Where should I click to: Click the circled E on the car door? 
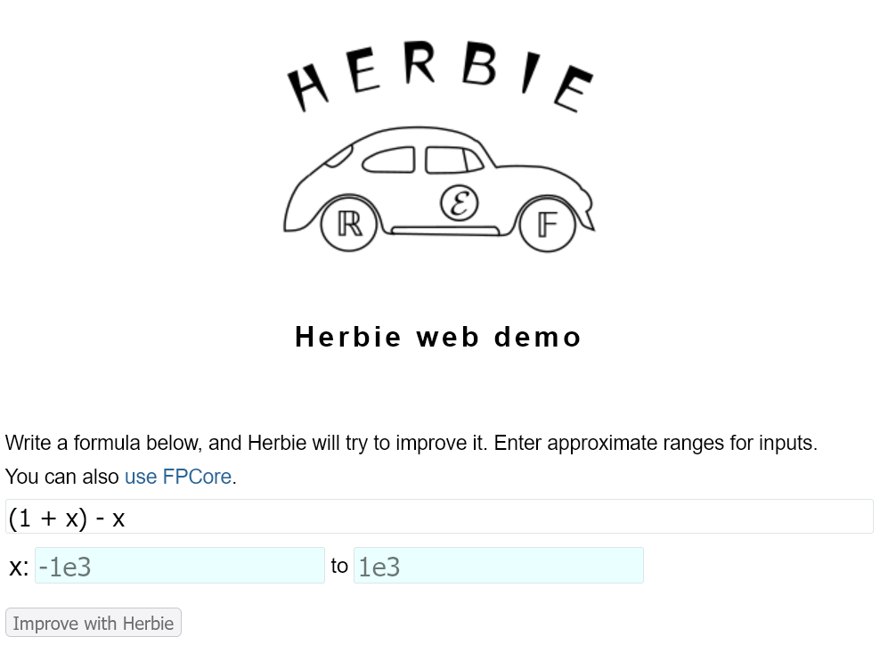(x=460, y=205)
